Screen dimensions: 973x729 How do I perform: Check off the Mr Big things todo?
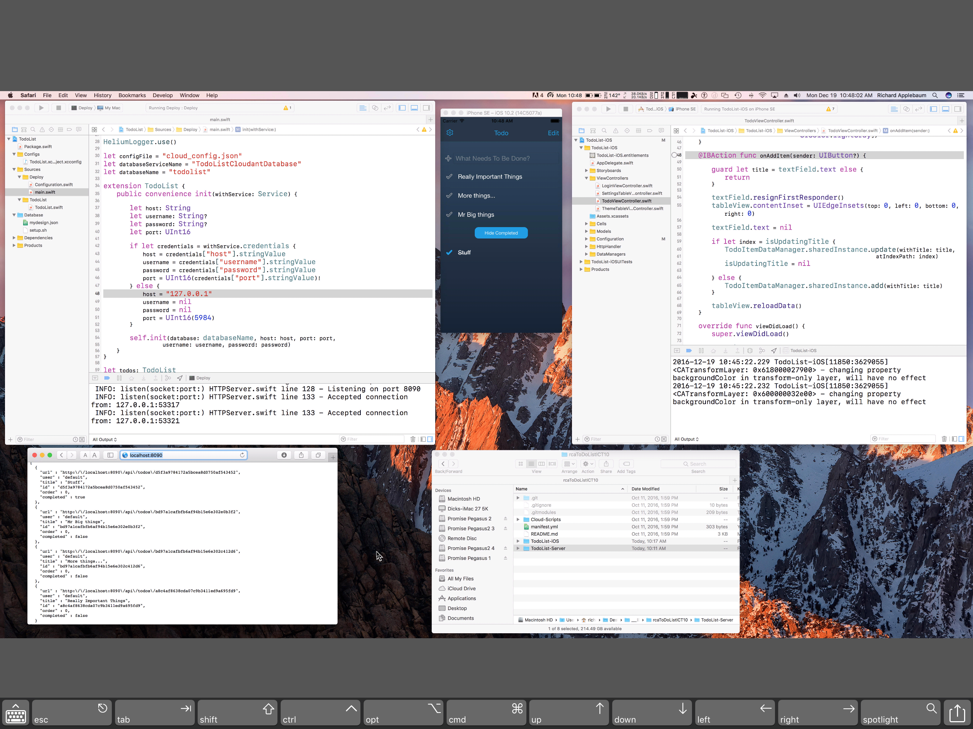(449, 215)
